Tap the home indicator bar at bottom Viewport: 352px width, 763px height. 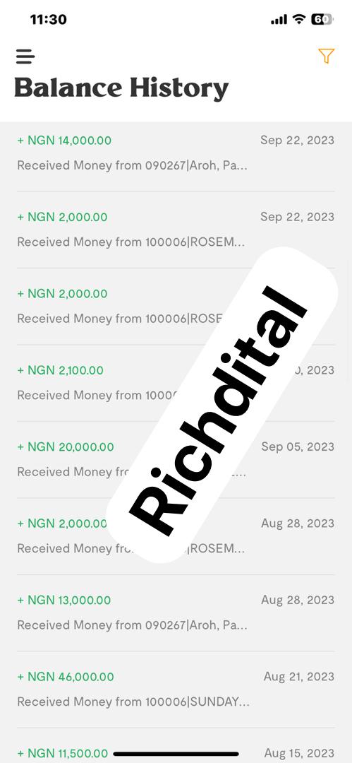176,755
